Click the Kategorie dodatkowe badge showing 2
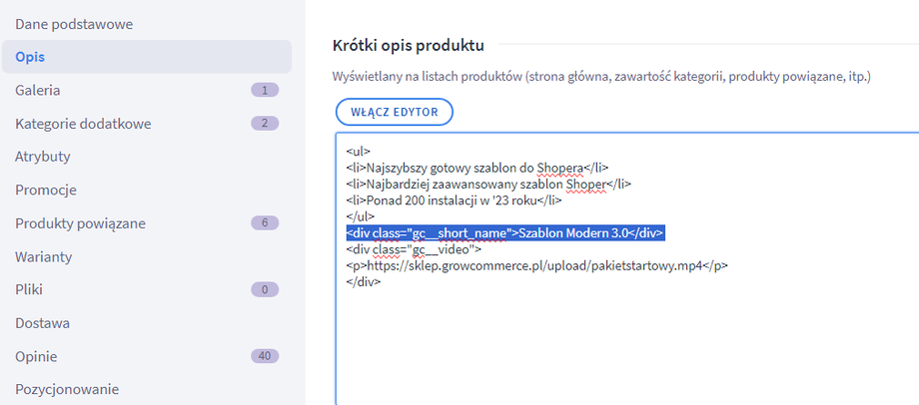Image resolution: width=919 pixels, height=405 pixels. tap(265, 123)
